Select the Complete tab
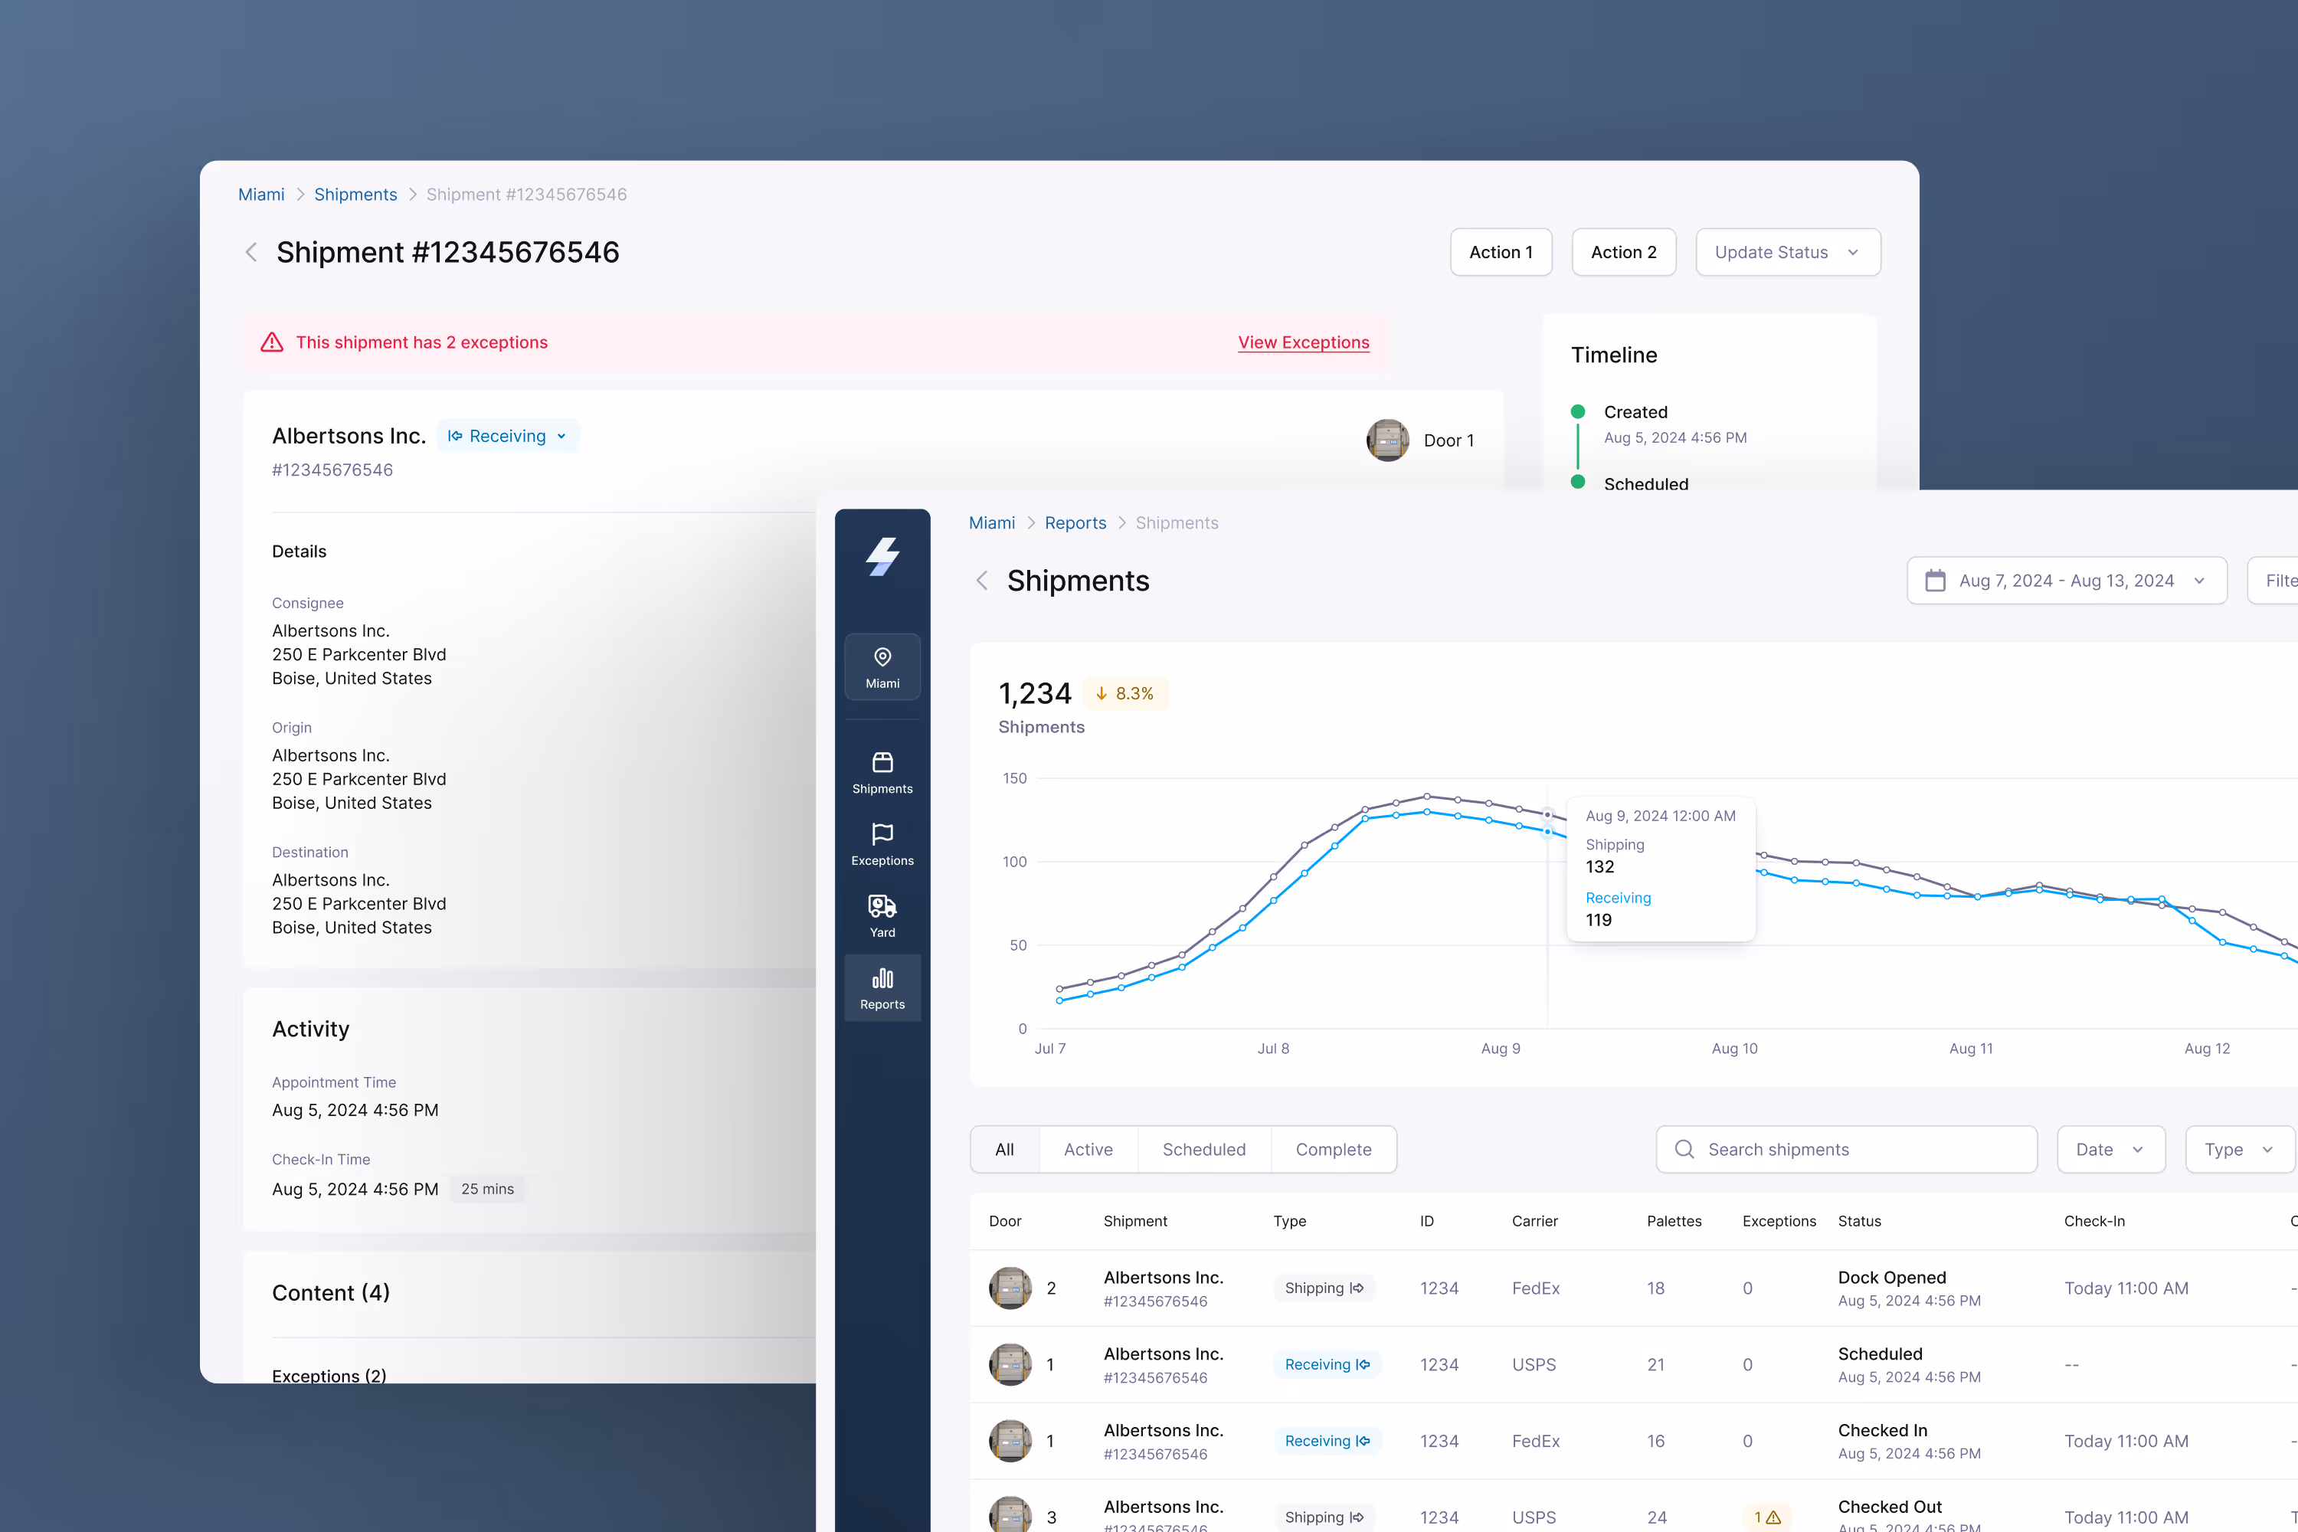This screenshot has height=1532, width=2298. point(1333,1149)
